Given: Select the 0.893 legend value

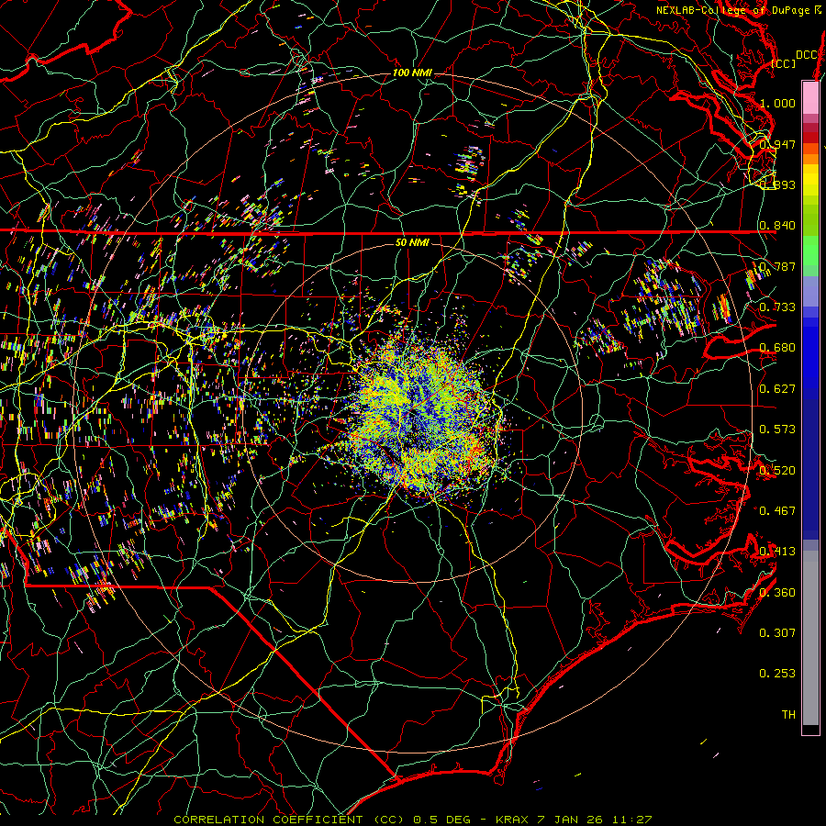Looking at the screenshot, I should (x=777, y=184).
